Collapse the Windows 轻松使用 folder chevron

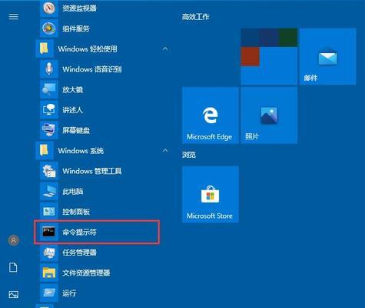(x=165, y=49)
